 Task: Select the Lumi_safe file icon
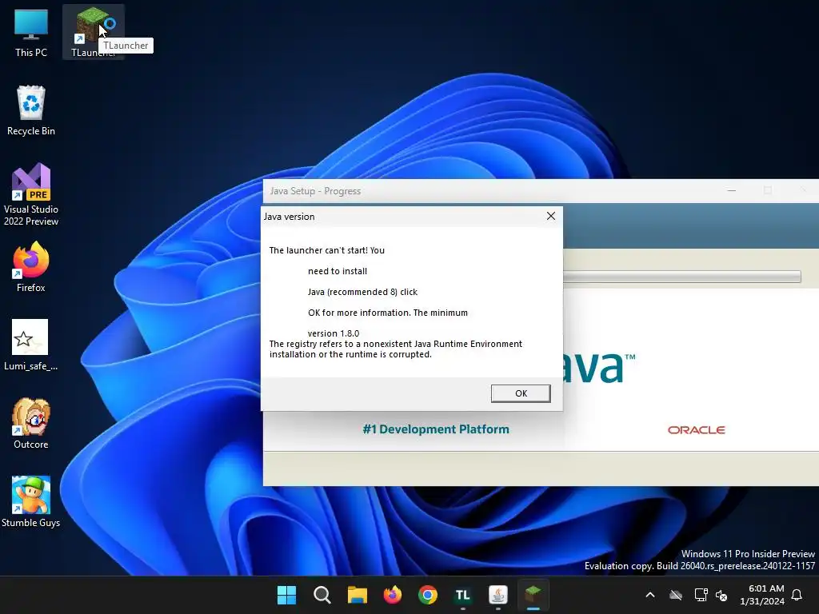coord(31,345)
